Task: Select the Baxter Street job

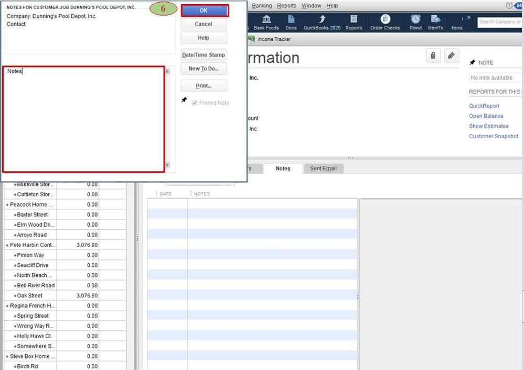Action: pyautogui.click(x=33, y=215)
